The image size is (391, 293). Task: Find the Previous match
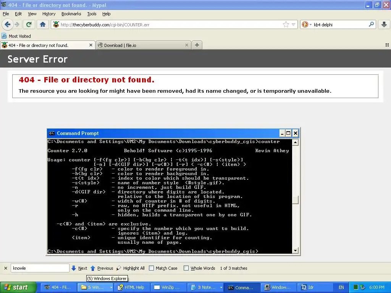102,268
